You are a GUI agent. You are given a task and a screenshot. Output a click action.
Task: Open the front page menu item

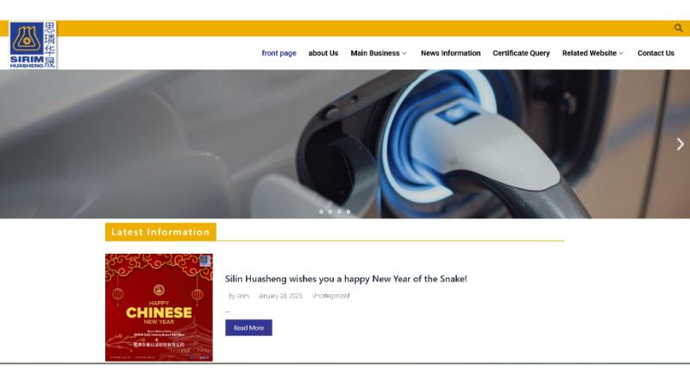pos(279,54)
